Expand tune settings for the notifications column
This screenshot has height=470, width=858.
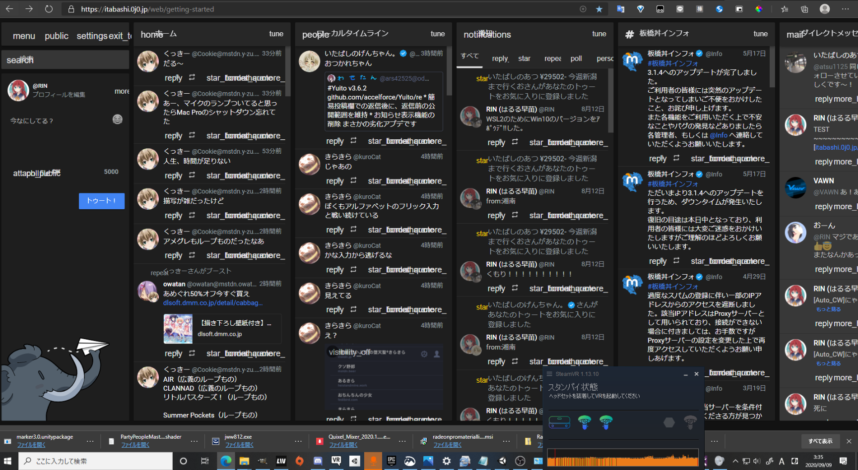coord(599,34)
